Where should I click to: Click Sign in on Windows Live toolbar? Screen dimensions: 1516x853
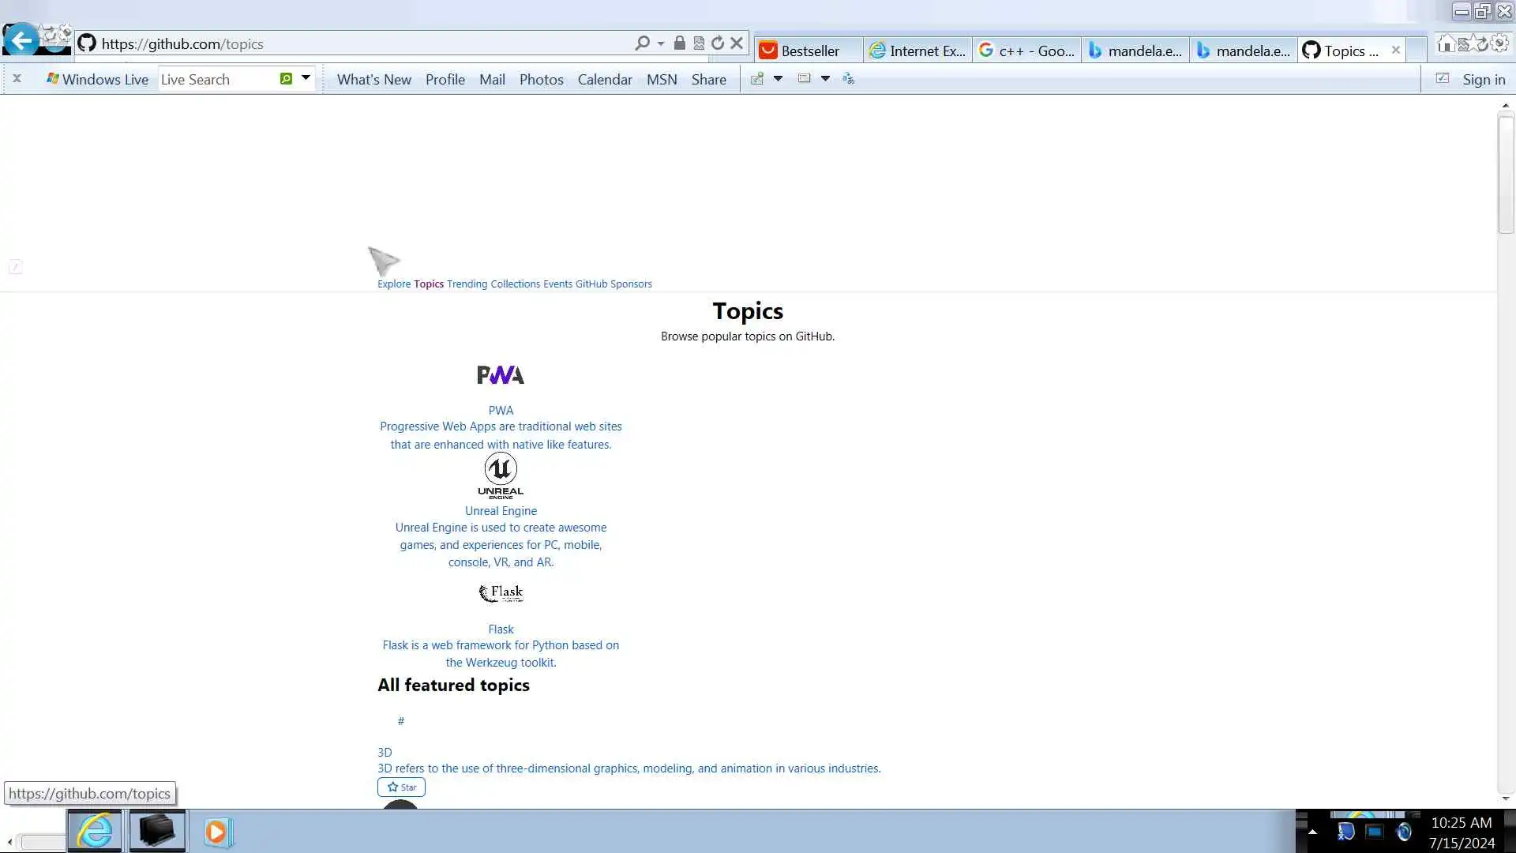1483,80
